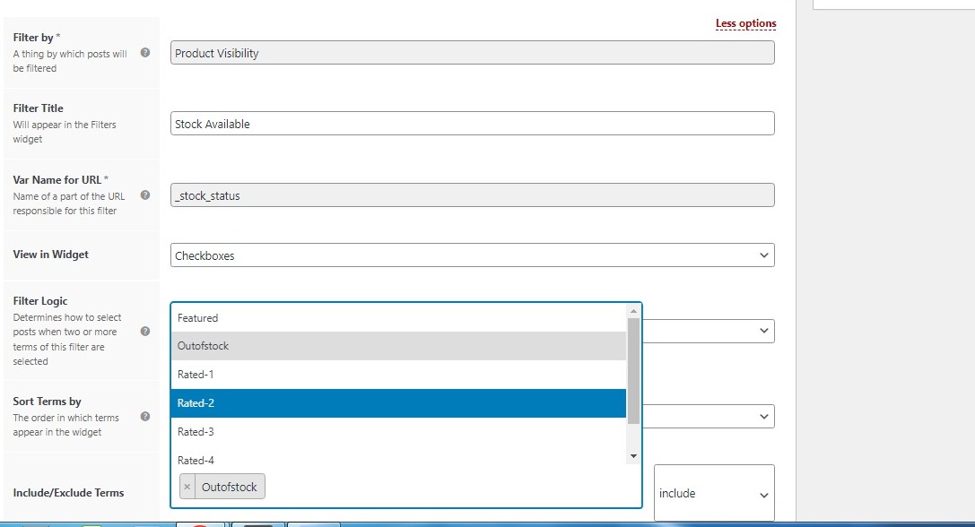Click the Less options link
This screenshot has width=975, height=527.
[745, 23]
